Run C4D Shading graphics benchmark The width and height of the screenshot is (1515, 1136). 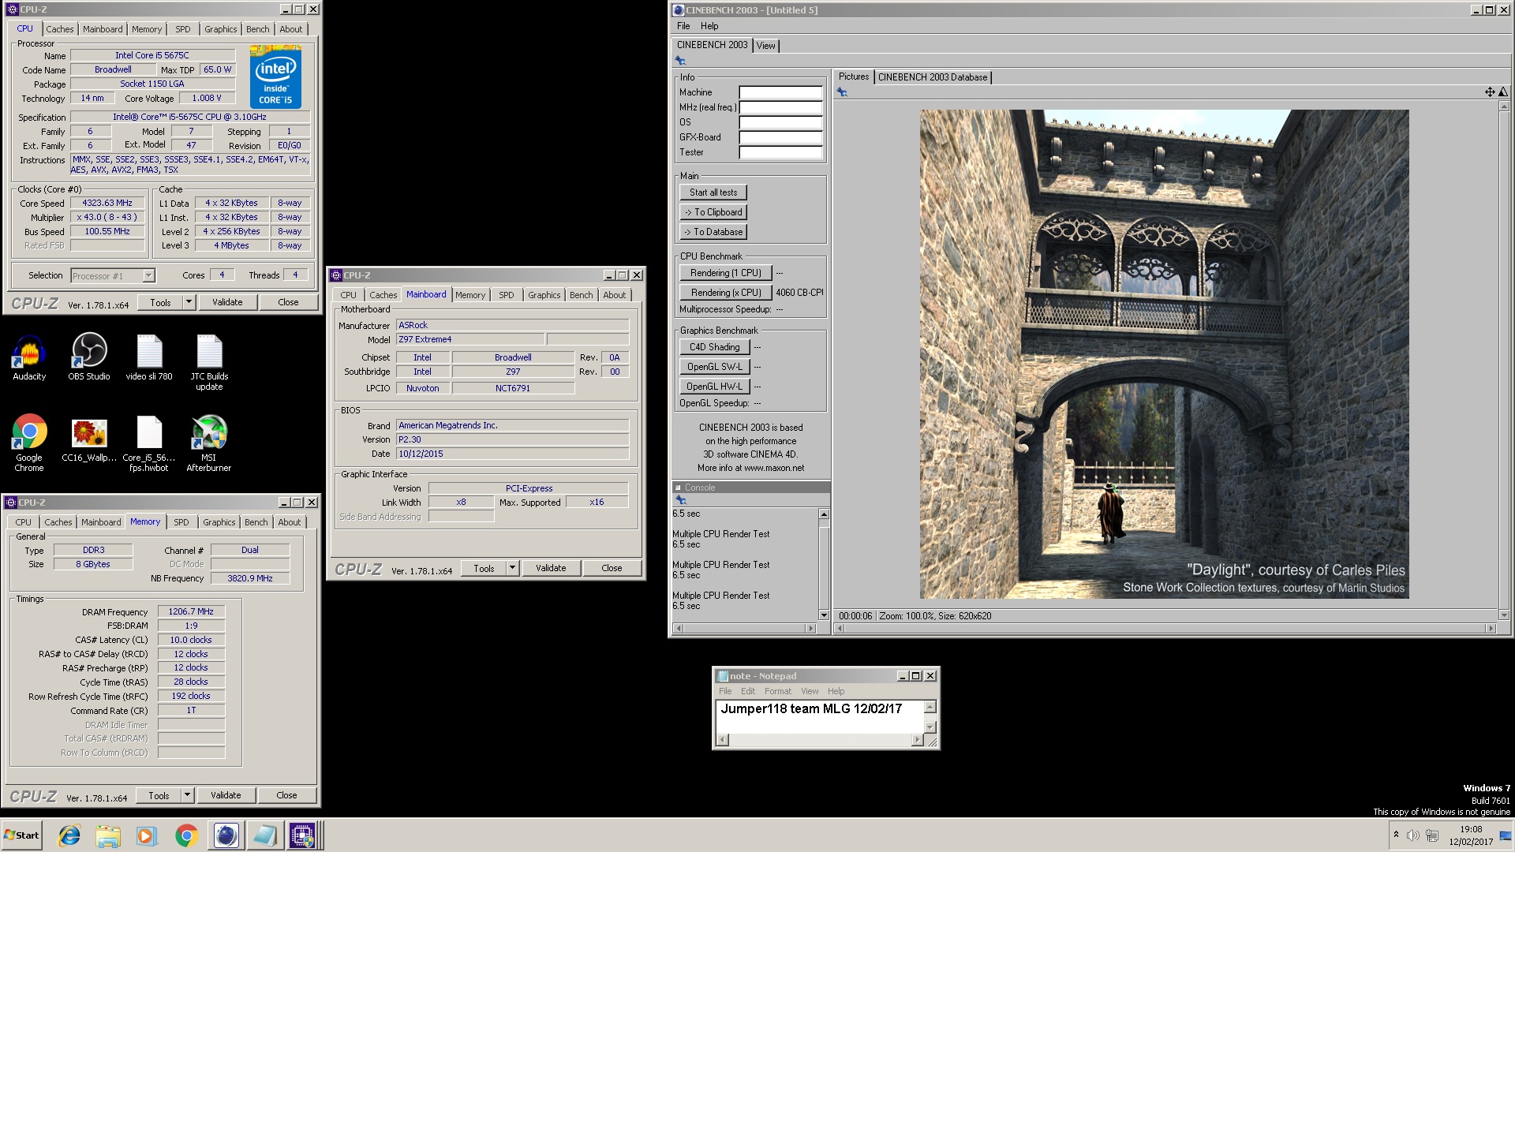tap(713, 347)
